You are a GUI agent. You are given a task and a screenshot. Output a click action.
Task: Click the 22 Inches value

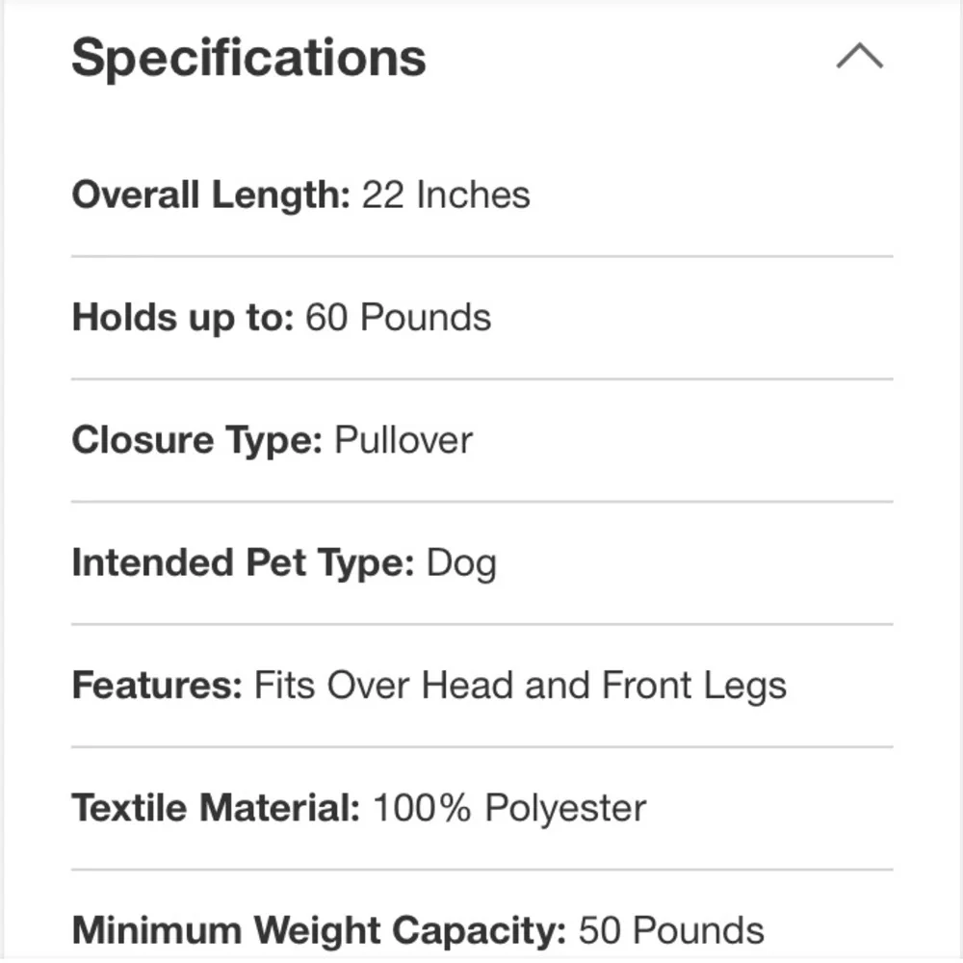click(x=446, y=195)
